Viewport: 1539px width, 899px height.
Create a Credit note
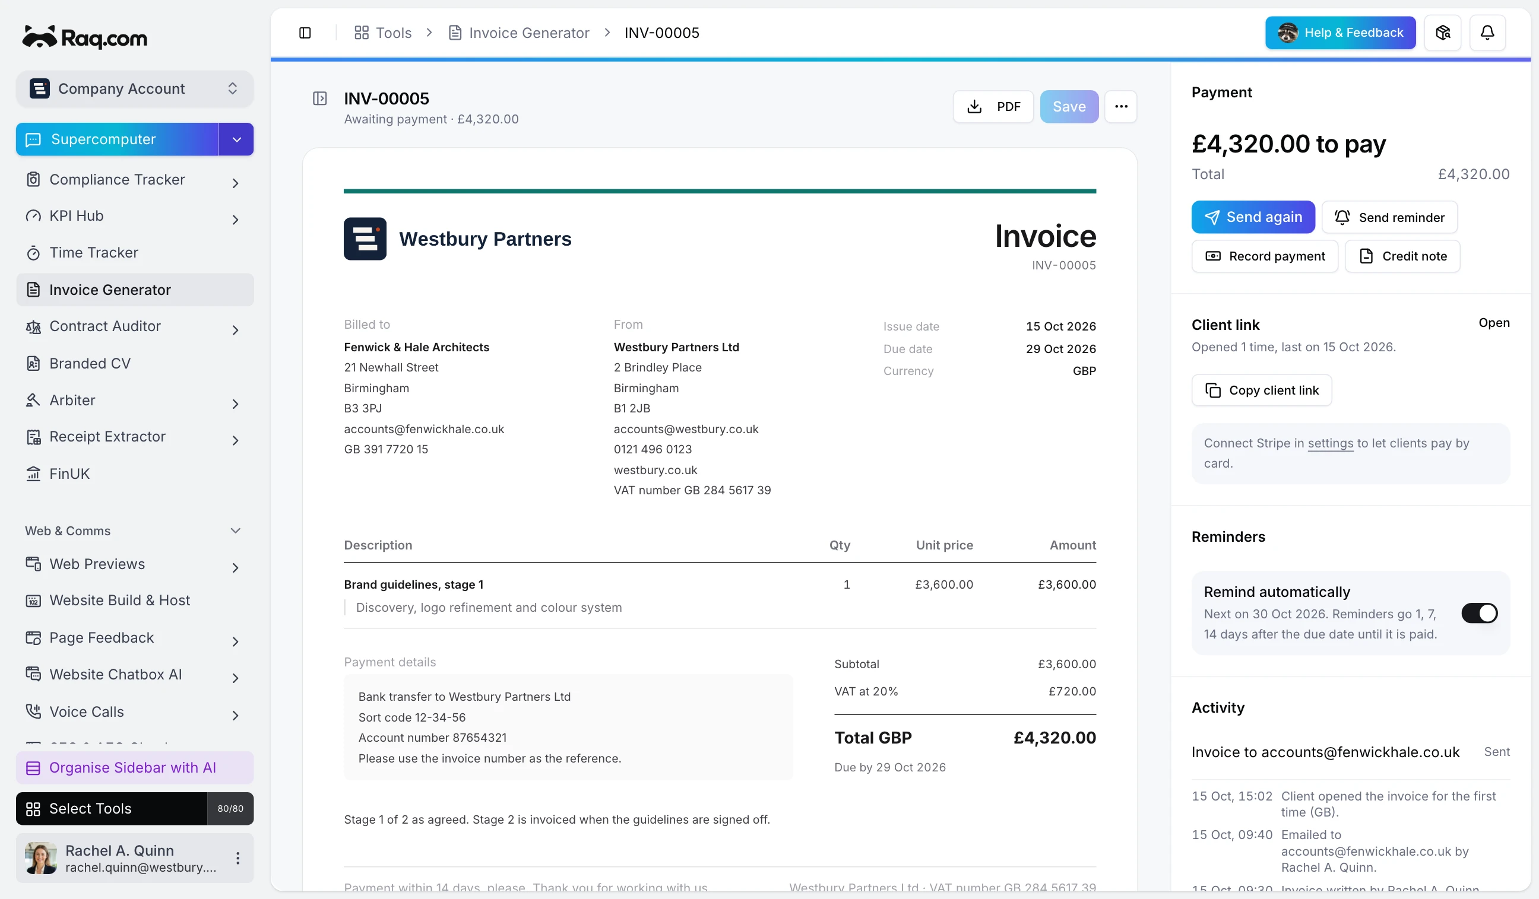(x=1402, y=256)
